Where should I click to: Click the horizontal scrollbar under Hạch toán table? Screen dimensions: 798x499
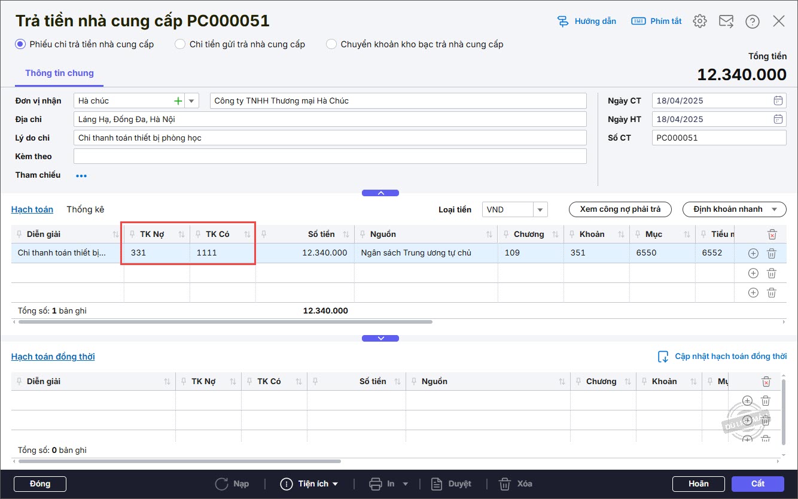point(226,322)
